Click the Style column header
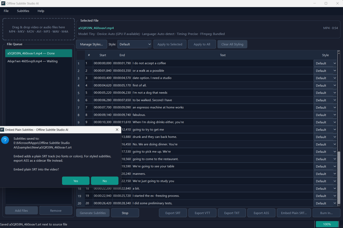This screenshot has width=343, height=228. [325, 55]
